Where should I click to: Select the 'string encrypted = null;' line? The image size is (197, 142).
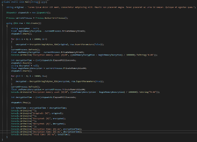(x=25, y=28)
